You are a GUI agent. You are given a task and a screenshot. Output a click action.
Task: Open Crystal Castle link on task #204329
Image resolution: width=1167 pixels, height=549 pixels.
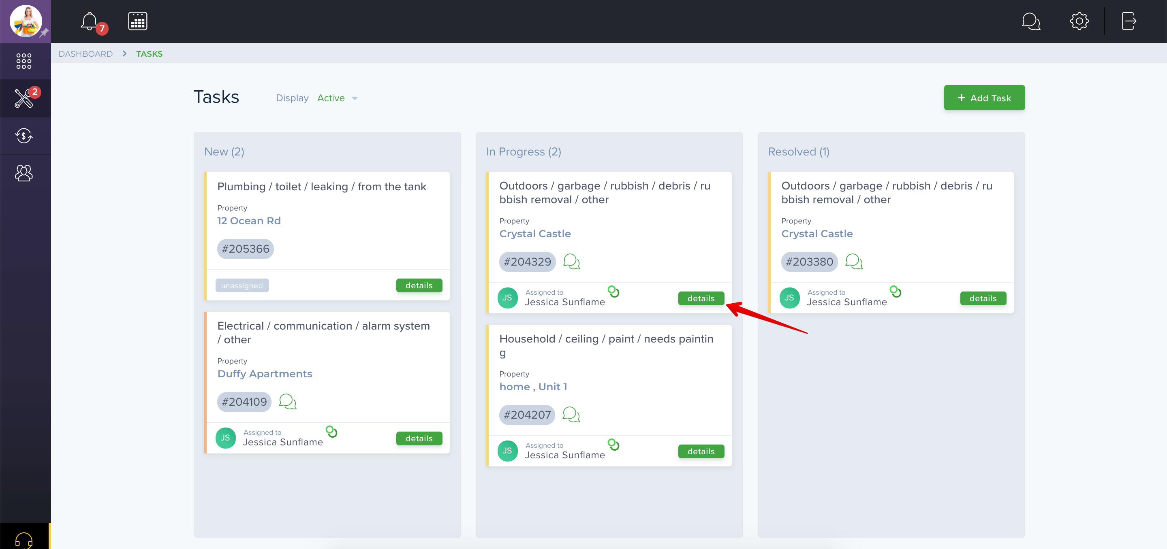coord(534,234)
